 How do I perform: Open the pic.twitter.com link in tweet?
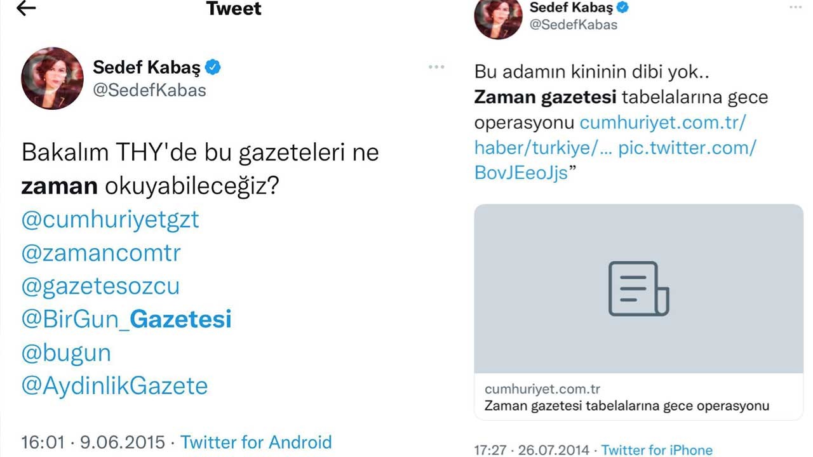point(687,148)
